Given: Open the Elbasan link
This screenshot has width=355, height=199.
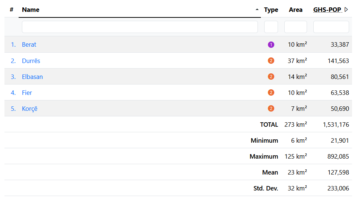Looking at the screenshot, I should tap(32, 77).
